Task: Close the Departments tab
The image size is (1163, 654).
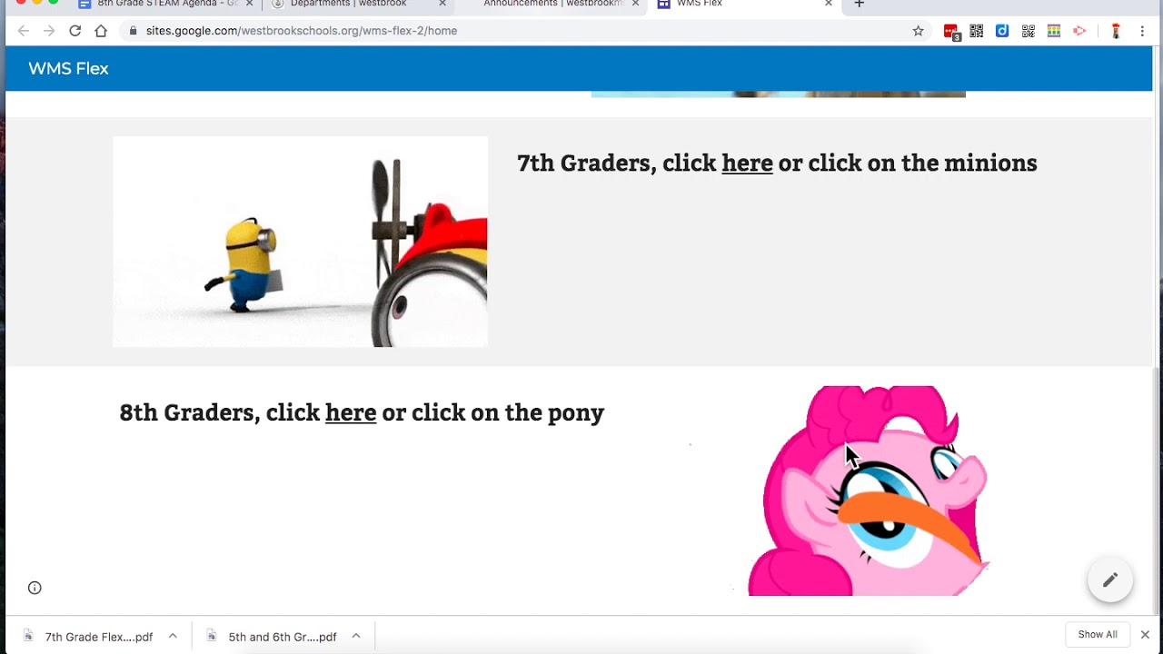Action: (x=442, y=4)
